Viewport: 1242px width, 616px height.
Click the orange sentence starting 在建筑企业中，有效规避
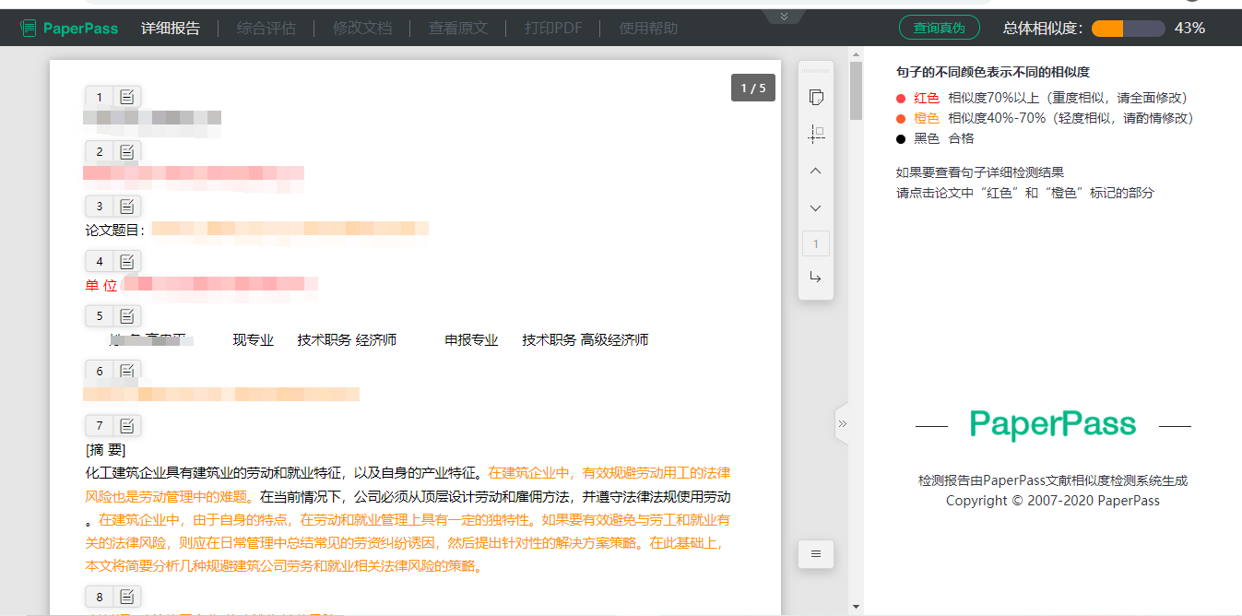point(407,484)
